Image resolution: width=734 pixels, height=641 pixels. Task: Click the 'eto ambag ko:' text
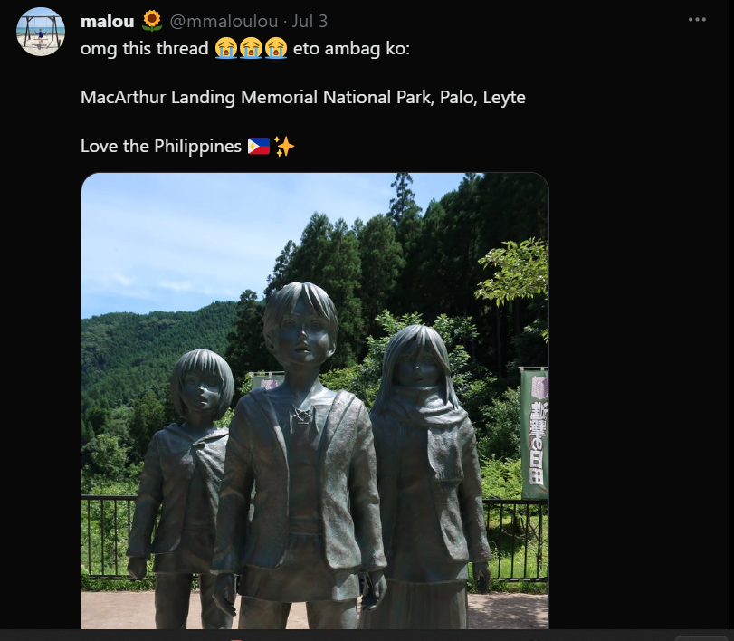351,48
